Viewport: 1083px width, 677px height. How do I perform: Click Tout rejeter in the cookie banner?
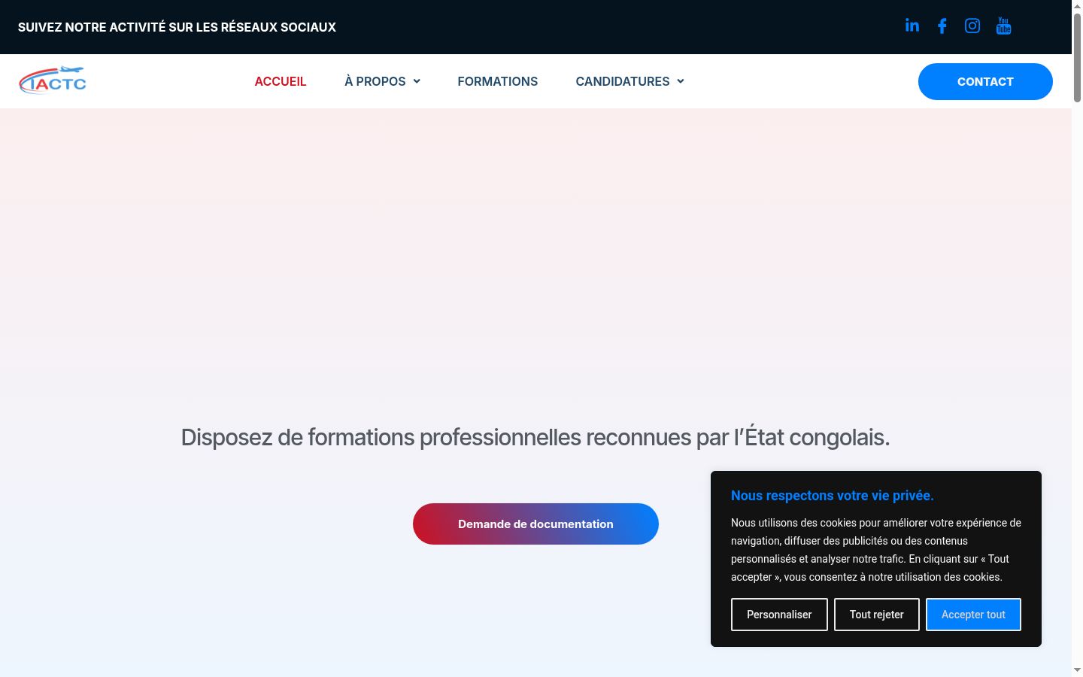[877, 615]
